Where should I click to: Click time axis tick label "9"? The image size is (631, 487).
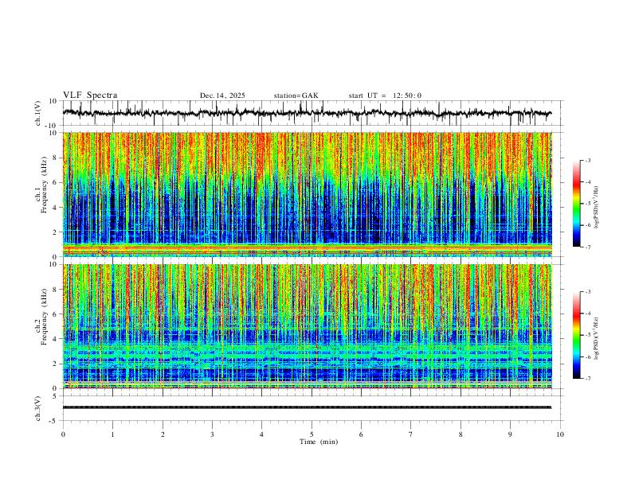click(x=510, y=434)
